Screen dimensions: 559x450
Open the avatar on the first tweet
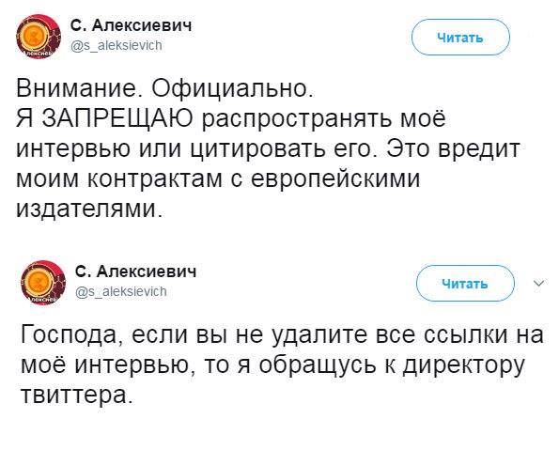click(x=39, y=37)
